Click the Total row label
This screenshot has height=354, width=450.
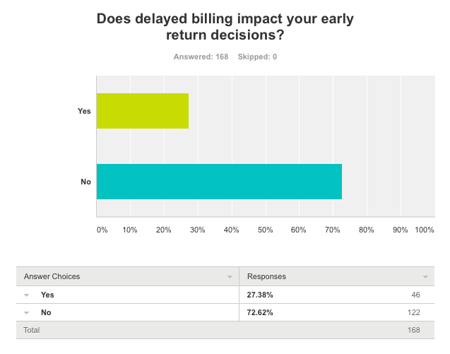[x=32, y=330]
